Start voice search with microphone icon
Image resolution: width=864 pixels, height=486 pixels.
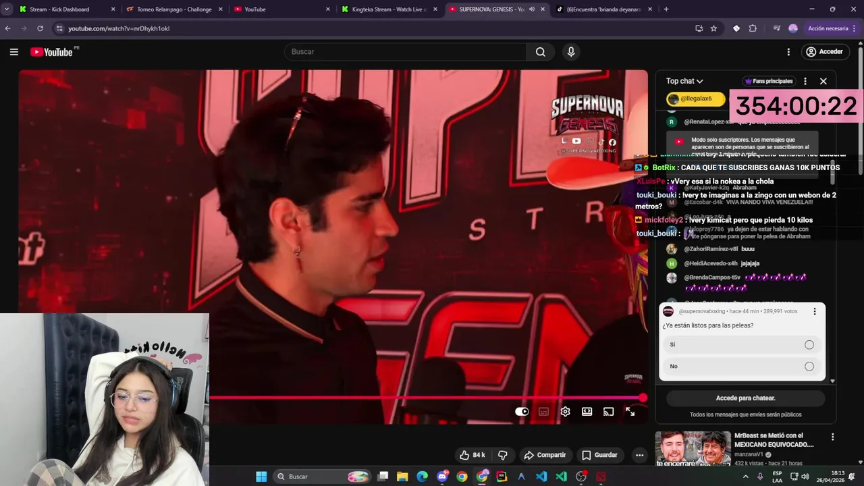click(571, 52)
